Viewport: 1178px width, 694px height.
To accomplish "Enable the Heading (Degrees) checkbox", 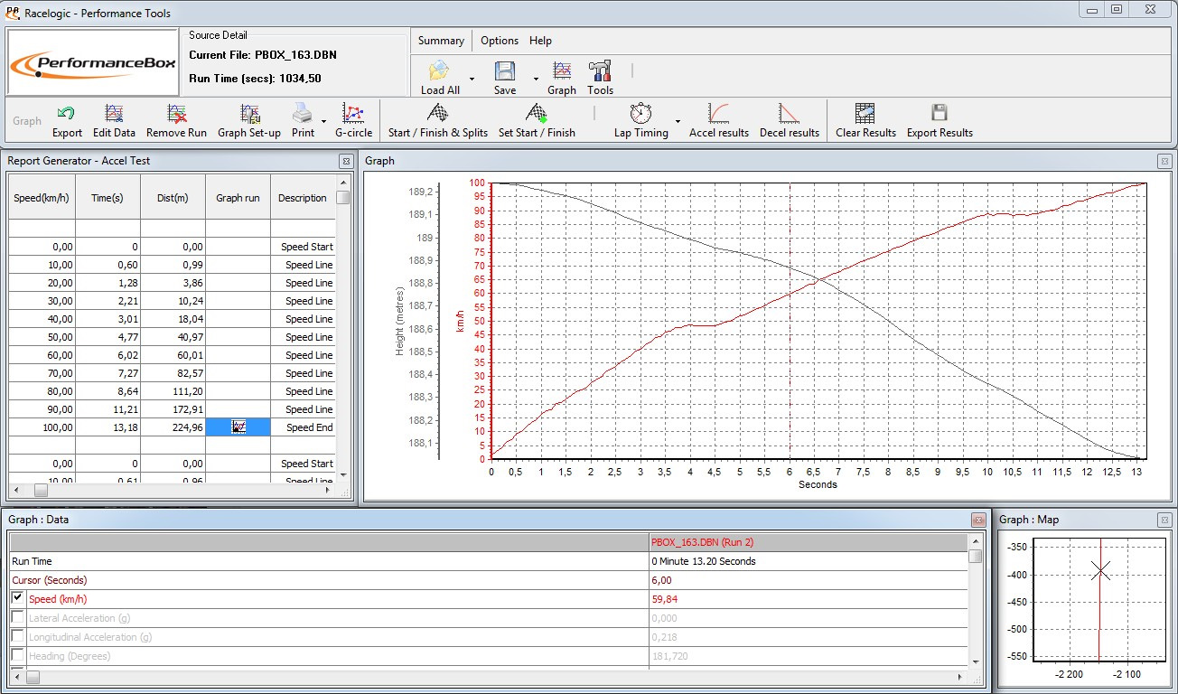I will coord(18,655).
